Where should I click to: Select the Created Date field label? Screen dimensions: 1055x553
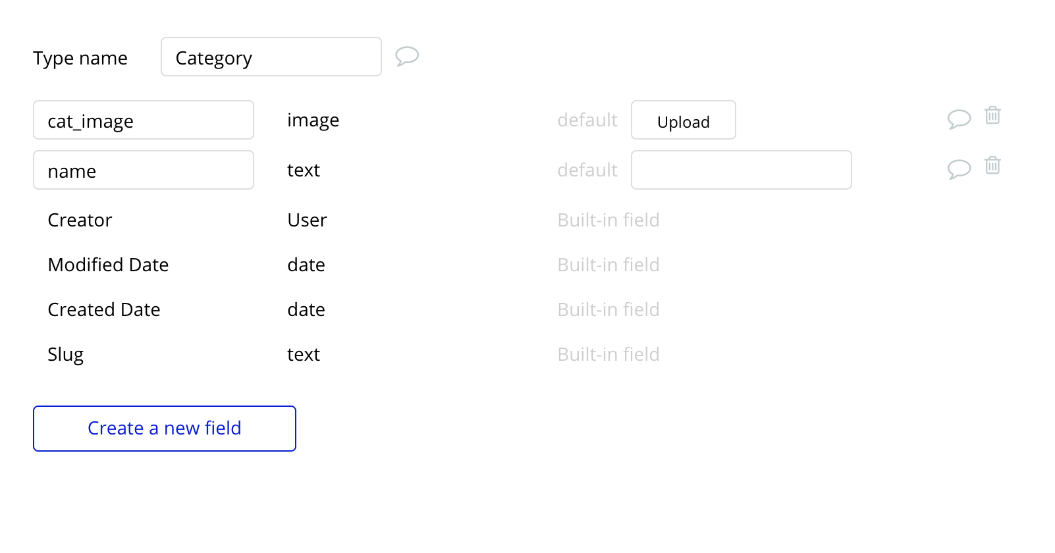point(104,310)
